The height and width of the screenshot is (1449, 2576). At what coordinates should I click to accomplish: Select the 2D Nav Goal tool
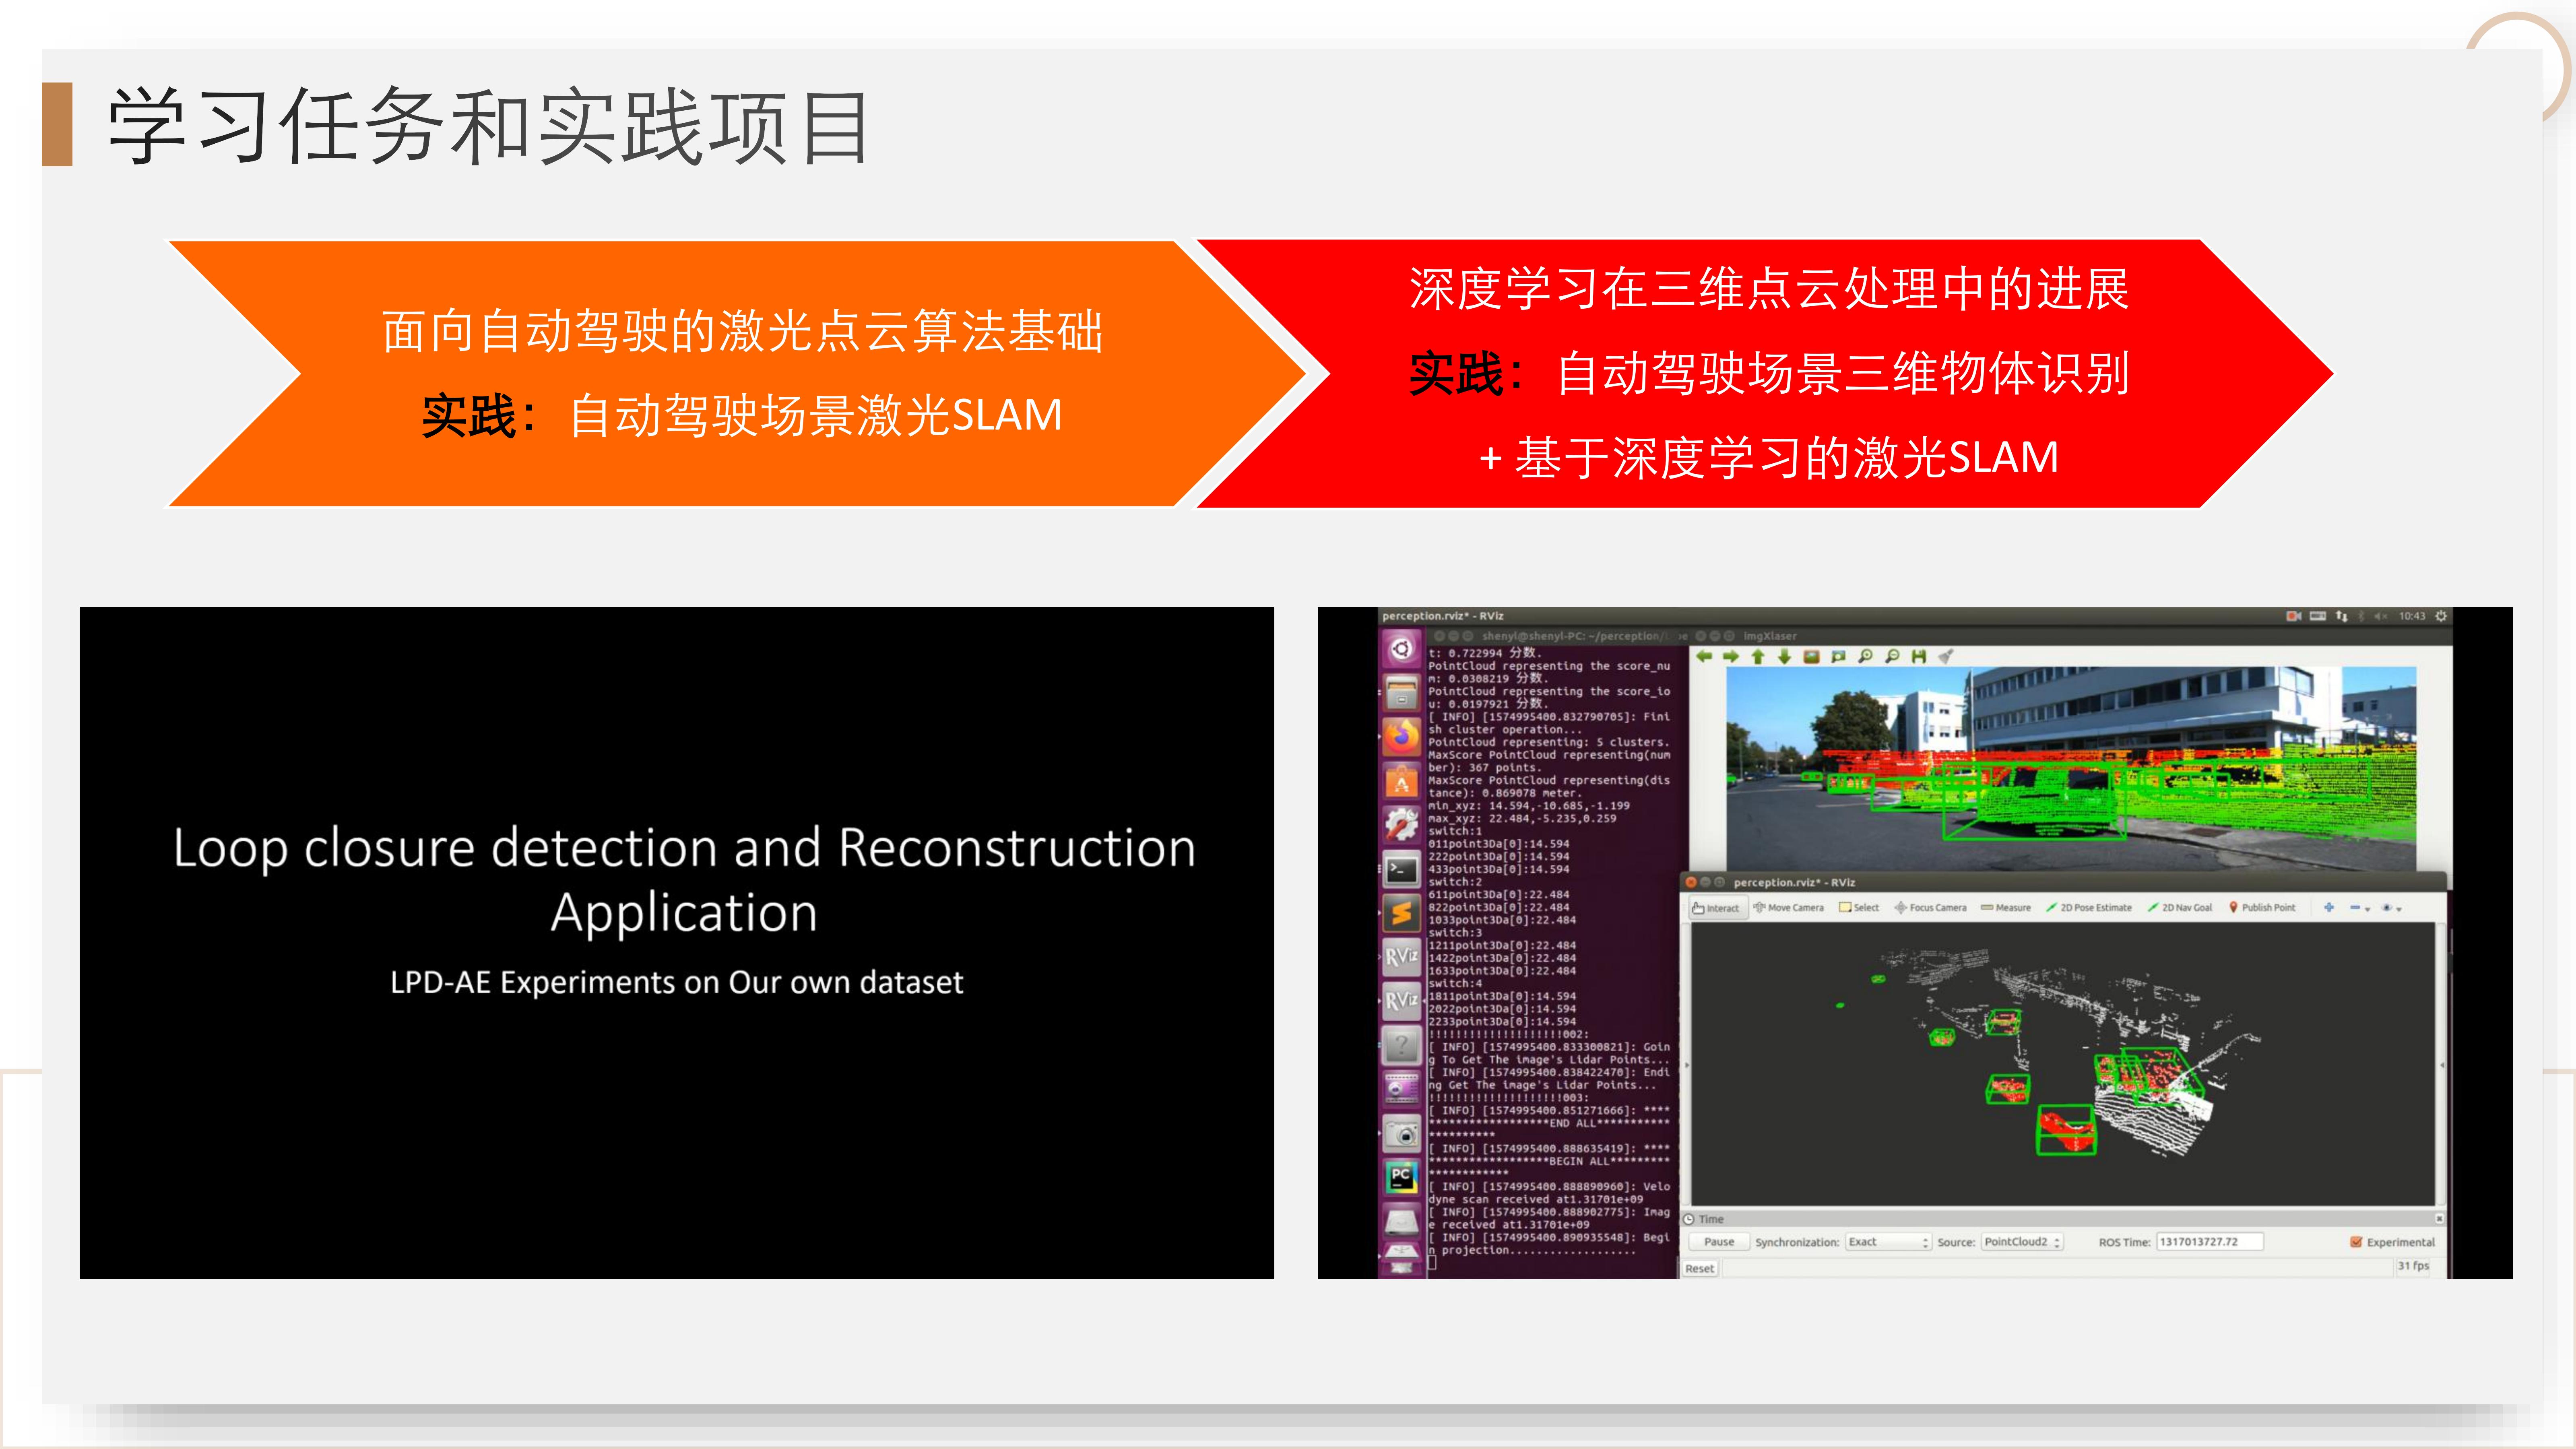(x=2179, y=908)
